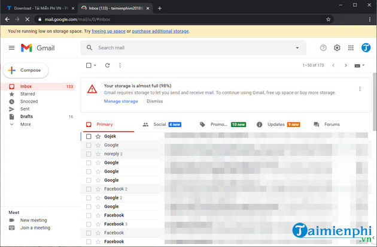Star the Google 2 email
The image size is (377, 247).
98,198
